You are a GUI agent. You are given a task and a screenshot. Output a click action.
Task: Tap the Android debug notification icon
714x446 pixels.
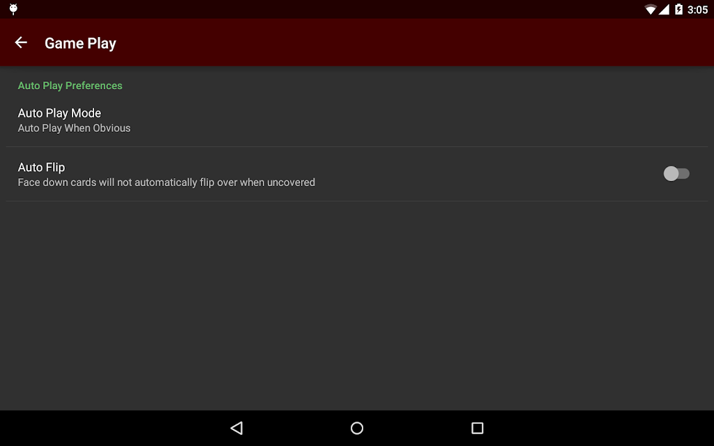14,9
